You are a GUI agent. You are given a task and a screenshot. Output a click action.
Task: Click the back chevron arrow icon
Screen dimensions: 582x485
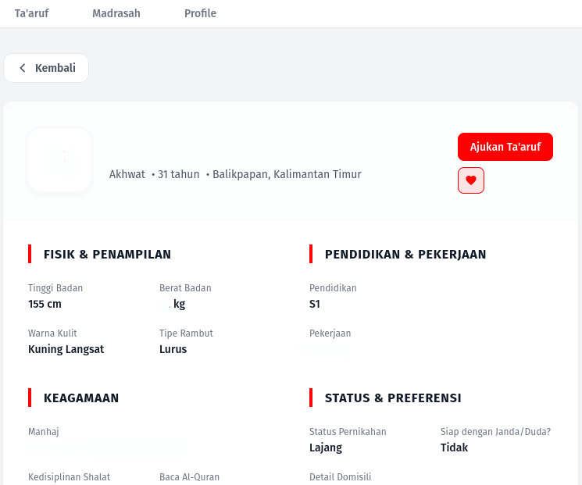click(23, 68)
